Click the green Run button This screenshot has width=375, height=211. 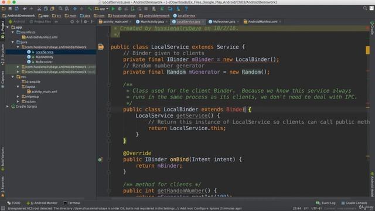[113, 9]
